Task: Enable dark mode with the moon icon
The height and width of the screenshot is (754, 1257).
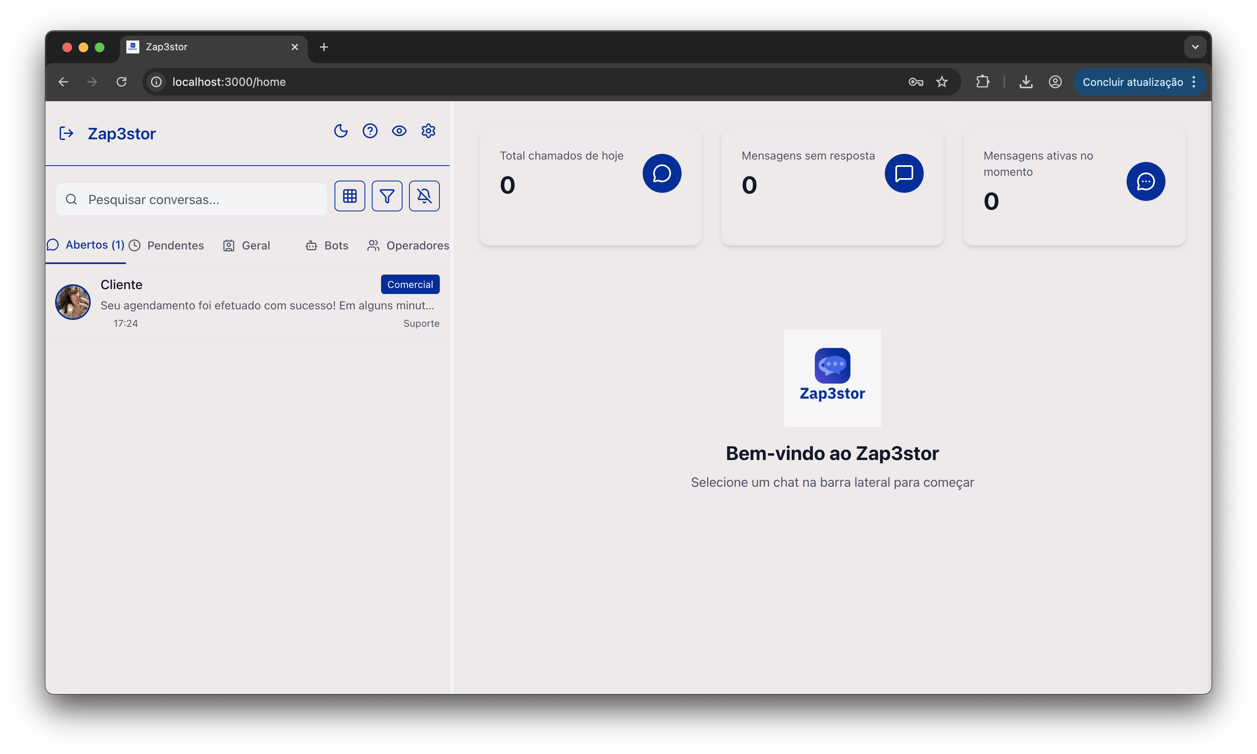Action: (x=341, y=131)
